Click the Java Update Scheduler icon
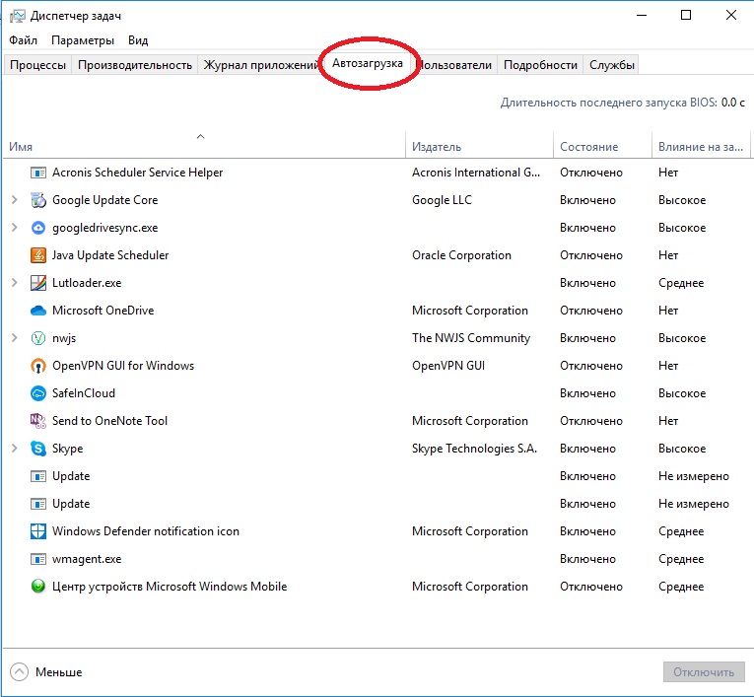Viewport: 754px width, 697px height. [38, 255]
